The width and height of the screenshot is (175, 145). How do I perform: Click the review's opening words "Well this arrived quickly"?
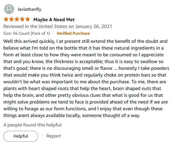point(29,41)
